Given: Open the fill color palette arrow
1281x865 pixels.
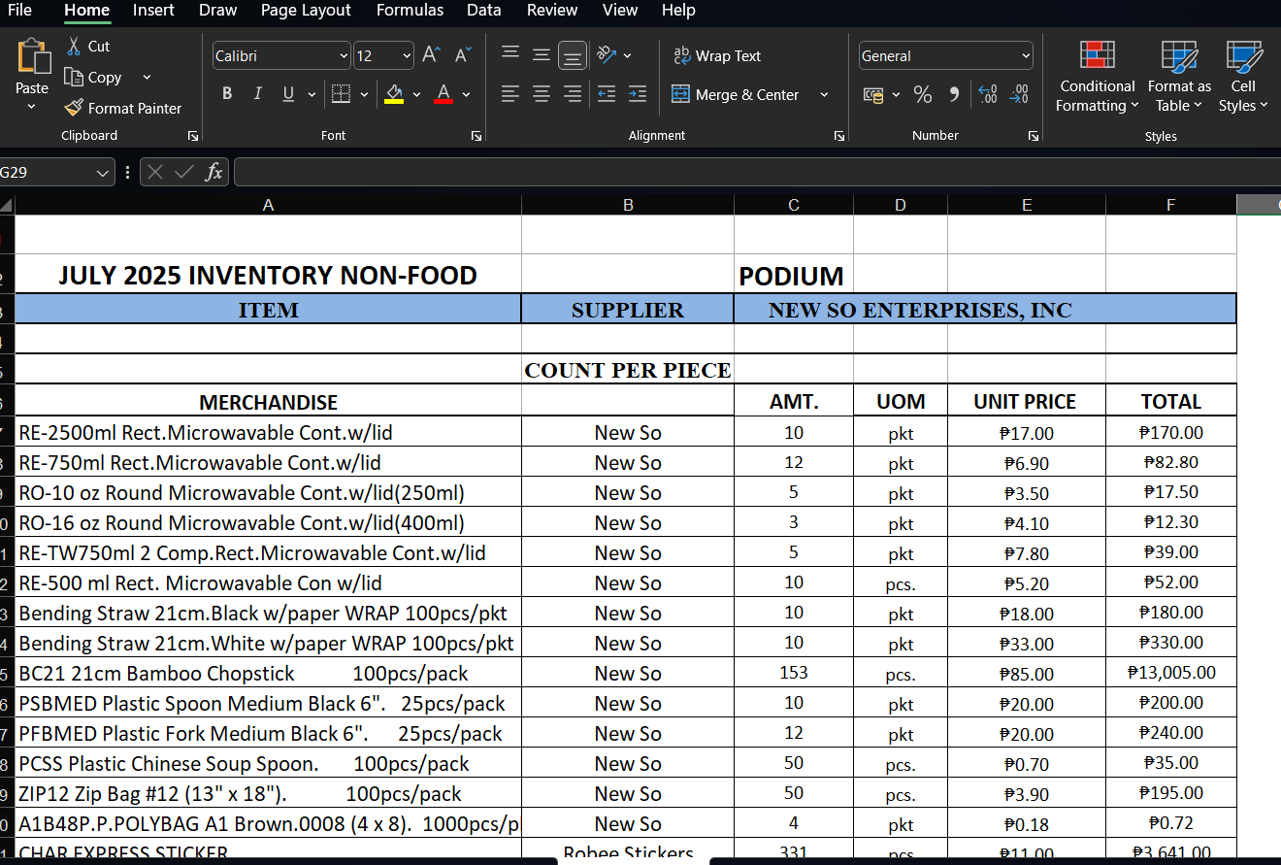Looking at the screenshot, I should pyautogui.click(x=416, y=94).
